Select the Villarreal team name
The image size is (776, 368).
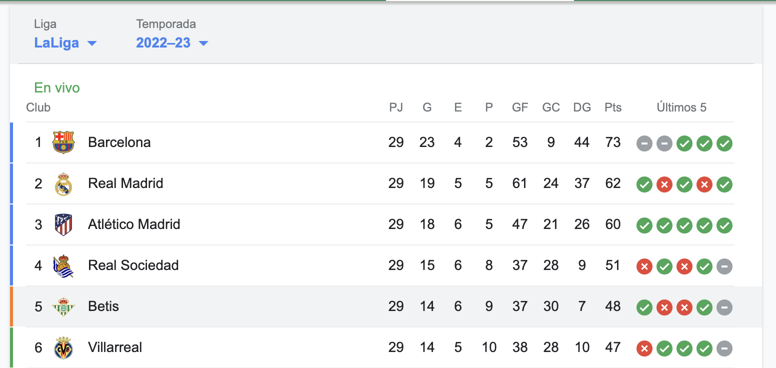pos(115,347)
